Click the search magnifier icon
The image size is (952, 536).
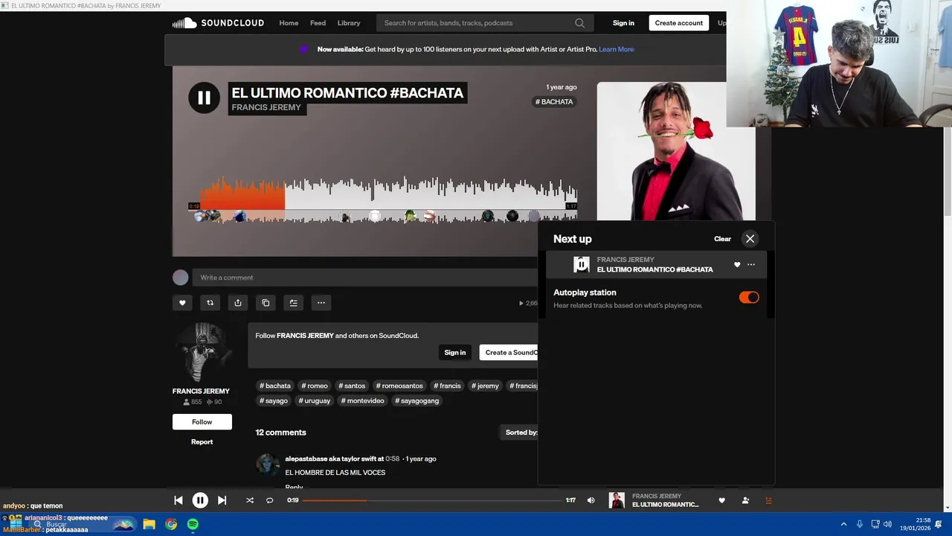tap(579, 23)
